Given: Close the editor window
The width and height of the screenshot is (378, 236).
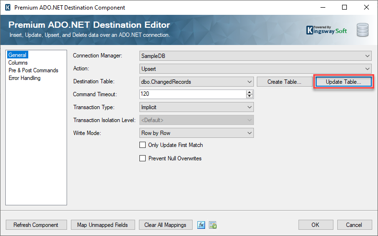Looking at the screenshot, I should [x=367, y=8].
